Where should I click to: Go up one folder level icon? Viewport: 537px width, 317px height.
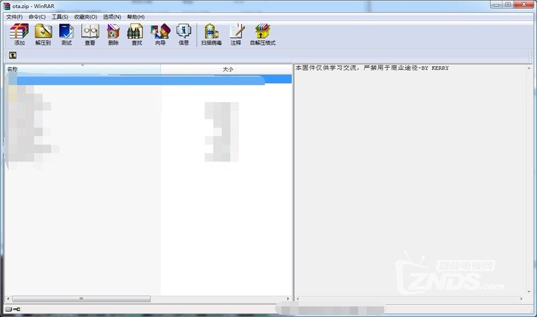[x=13, y=55]
